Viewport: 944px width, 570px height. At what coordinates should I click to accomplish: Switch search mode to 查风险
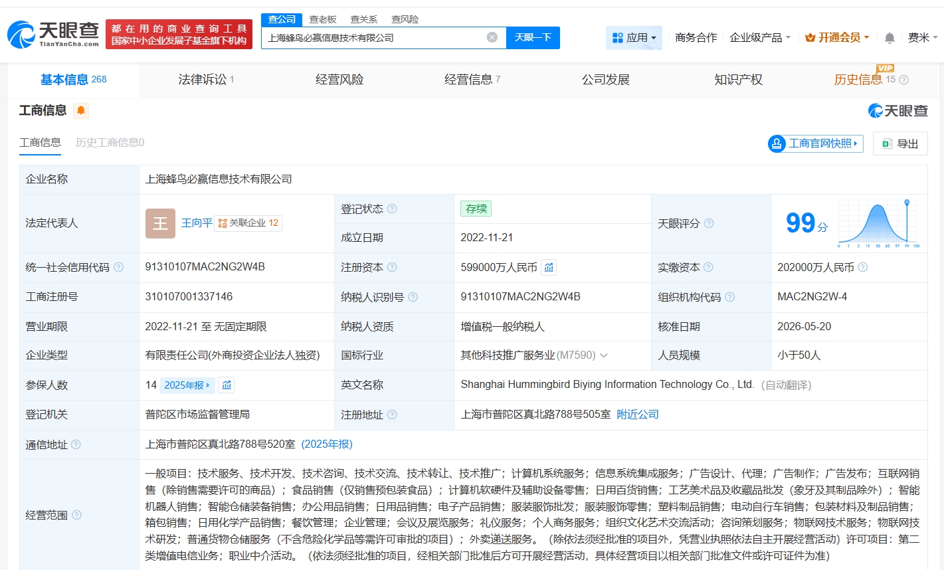tap(405, 19)
